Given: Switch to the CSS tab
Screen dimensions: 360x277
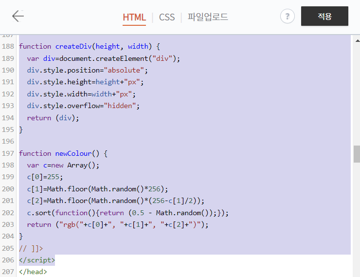Looking at the screenshot, I should click(167, 17).
